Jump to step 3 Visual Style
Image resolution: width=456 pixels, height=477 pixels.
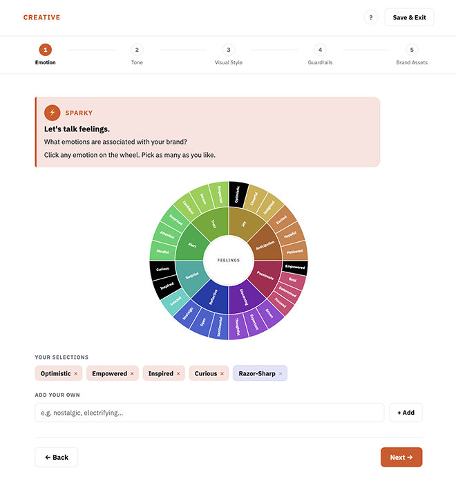(x=228, y=55)
